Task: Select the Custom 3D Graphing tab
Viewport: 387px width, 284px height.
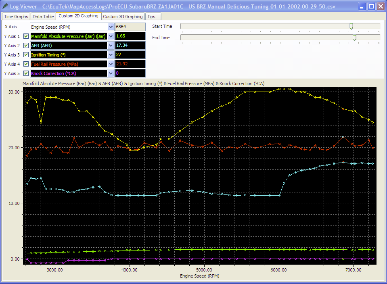Action: [x=123, y=17]
